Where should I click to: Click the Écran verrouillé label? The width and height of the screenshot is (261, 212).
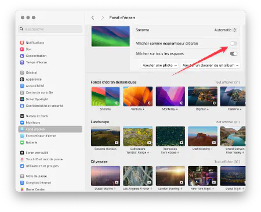tap(37, 153)
